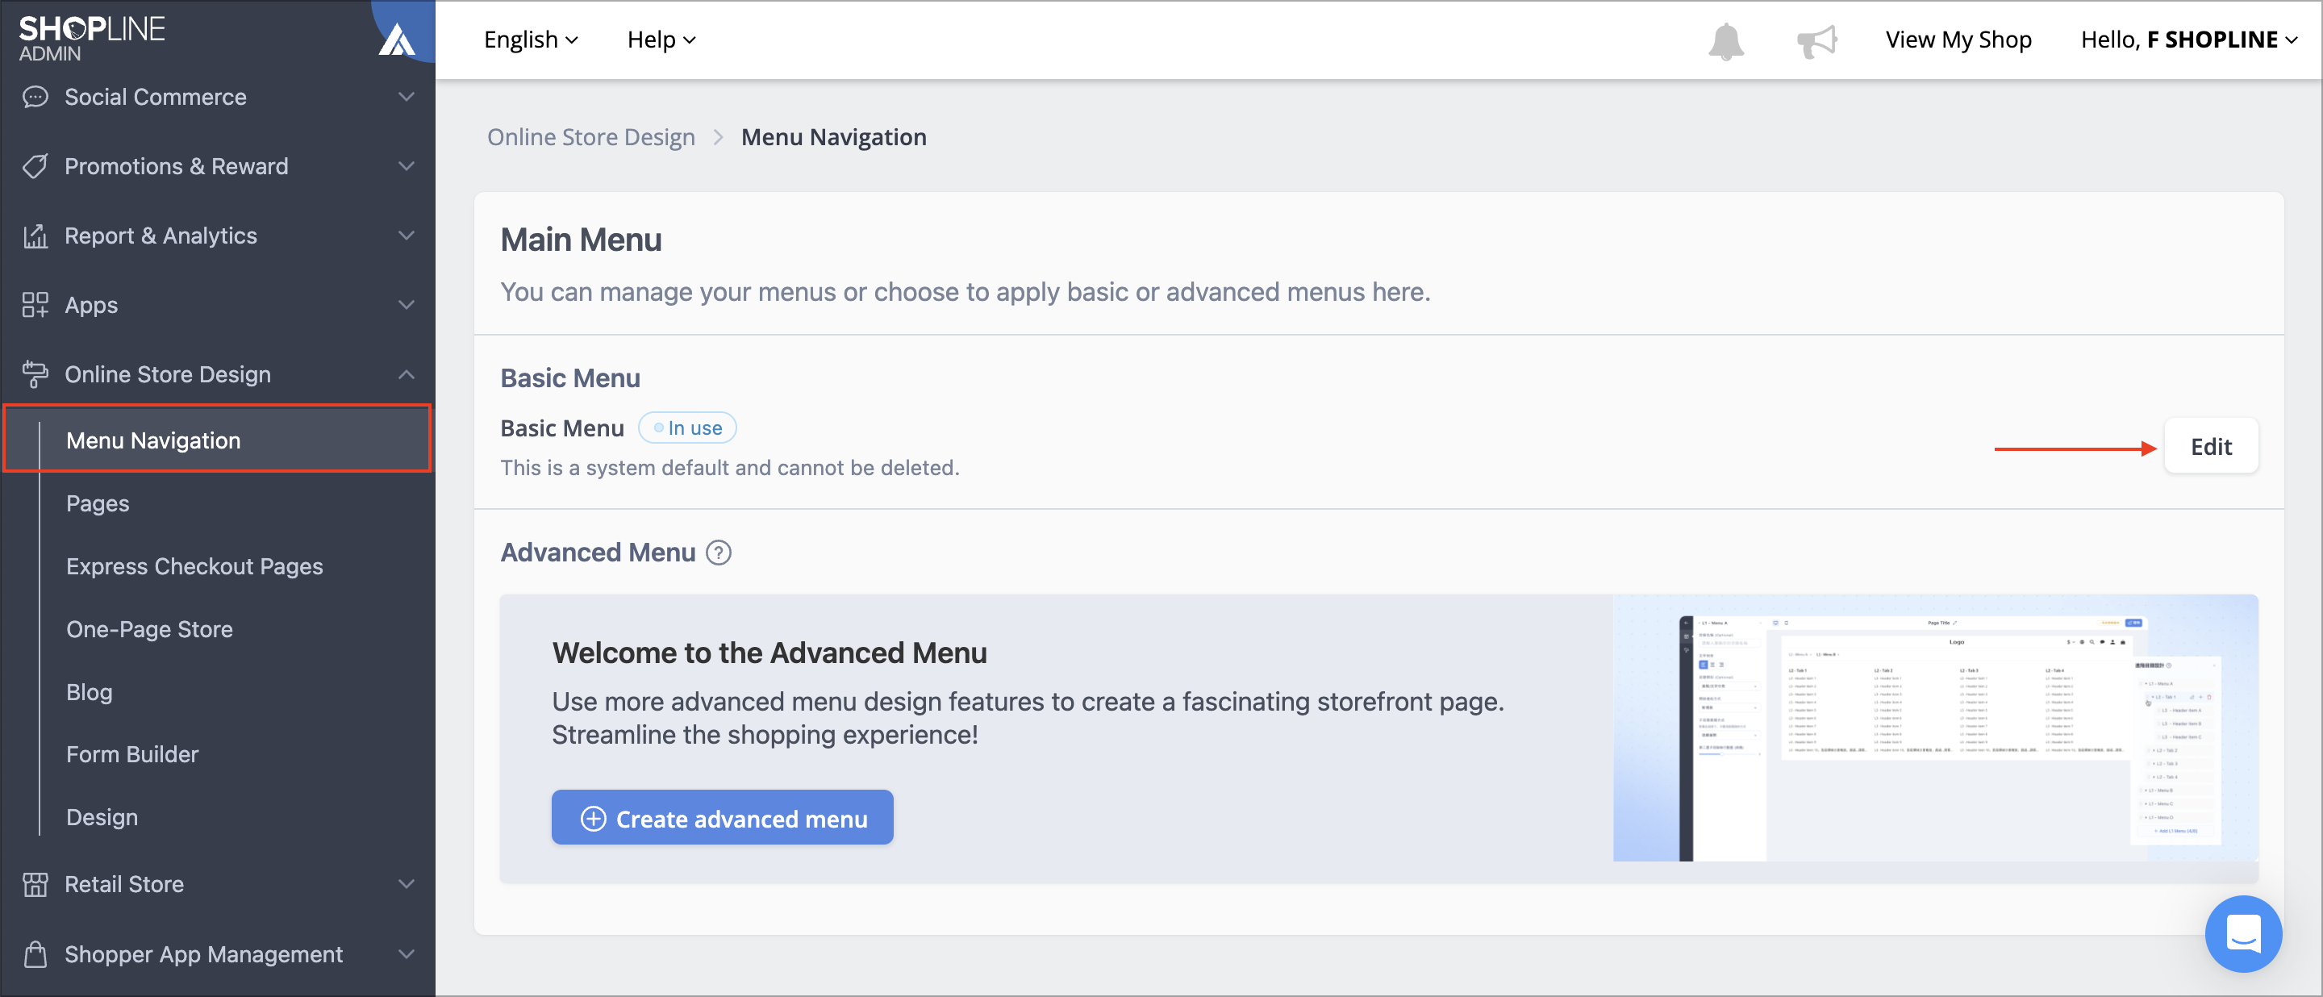The width and height of the screenshot is (2323, 997).
Task: Click the Online Store Design paint roller icon
Action: click(35, 374)
